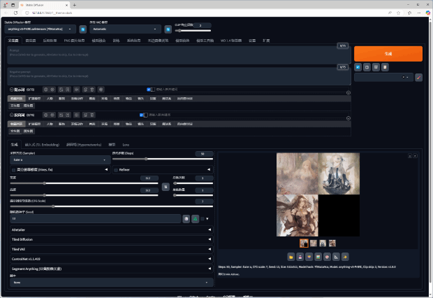Screen dimensions: 433x298
Task: Click the clipboard icon below the Generate button
Action: click(x=385, y=67)
